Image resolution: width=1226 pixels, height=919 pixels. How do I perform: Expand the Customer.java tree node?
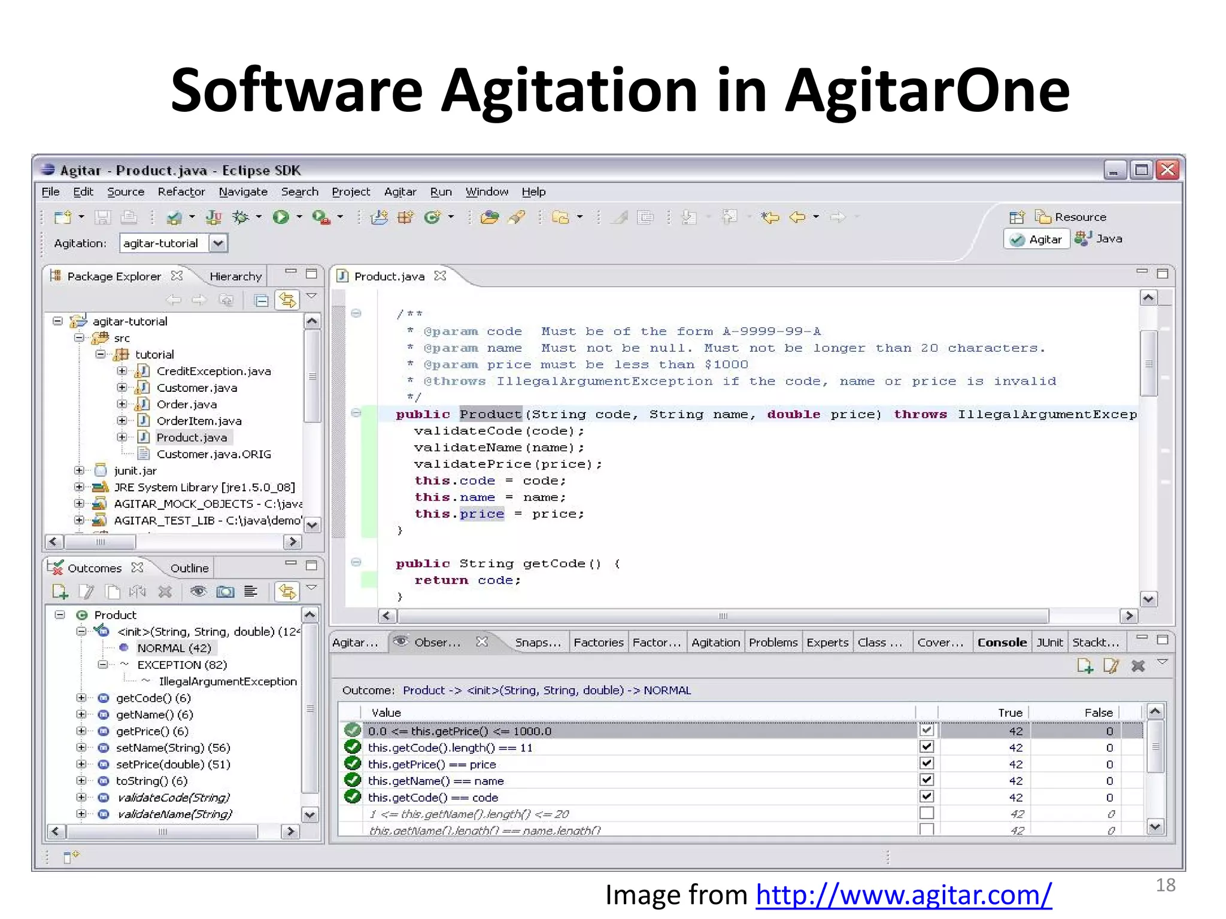(122, 388)
